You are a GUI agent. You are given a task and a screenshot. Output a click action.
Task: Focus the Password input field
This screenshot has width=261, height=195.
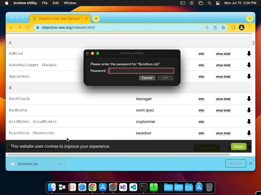141,71
